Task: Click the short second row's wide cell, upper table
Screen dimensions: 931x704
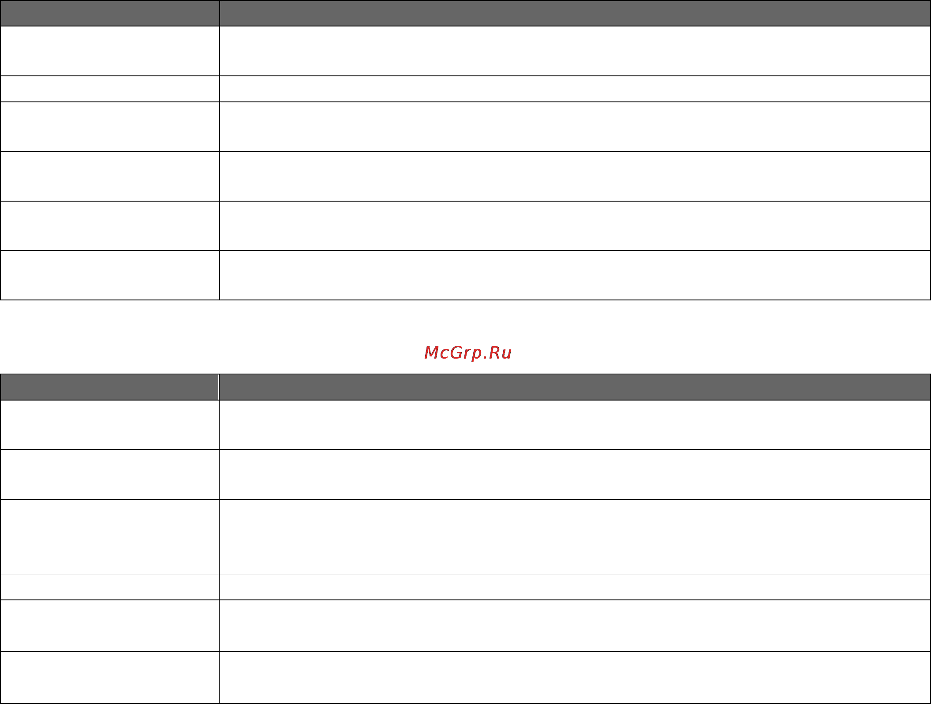Action: [575, 89]
